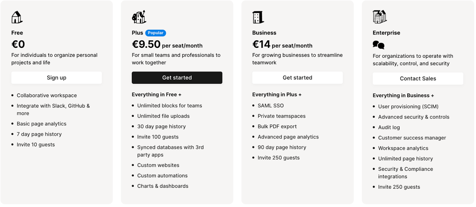Click the Collaborative workspace feature item
This screenshot has height=207, width=476.
coord(47,95)
